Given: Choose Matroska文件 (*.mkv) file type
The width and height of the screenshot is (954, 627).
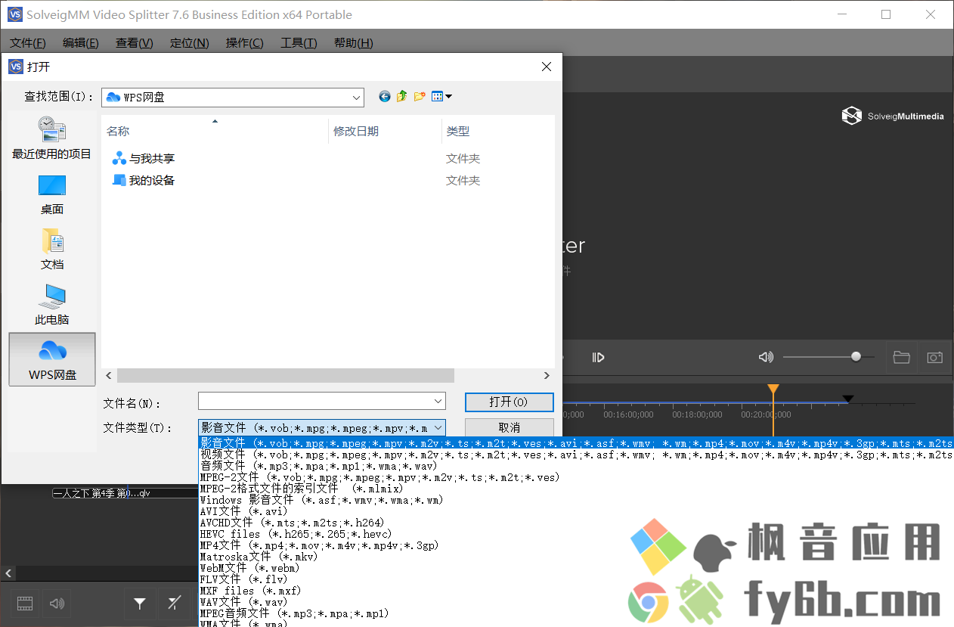Looking at the screenshot, I should [576, 557].
